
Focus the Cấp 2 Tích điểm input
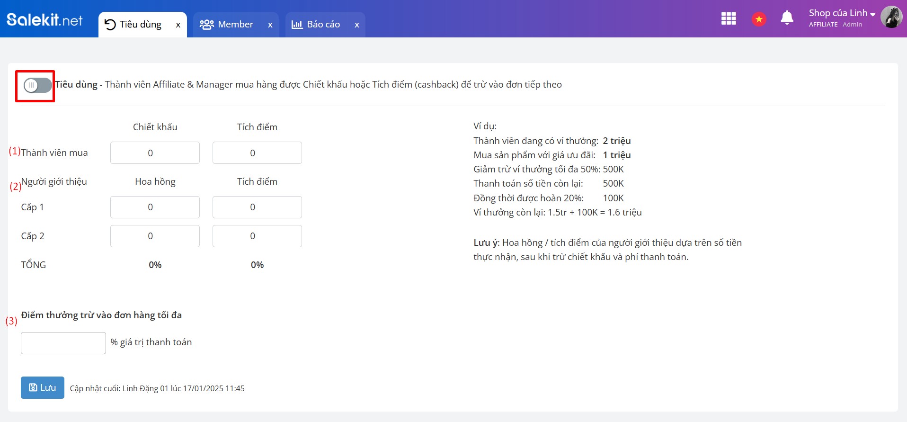tap(257, 236)
